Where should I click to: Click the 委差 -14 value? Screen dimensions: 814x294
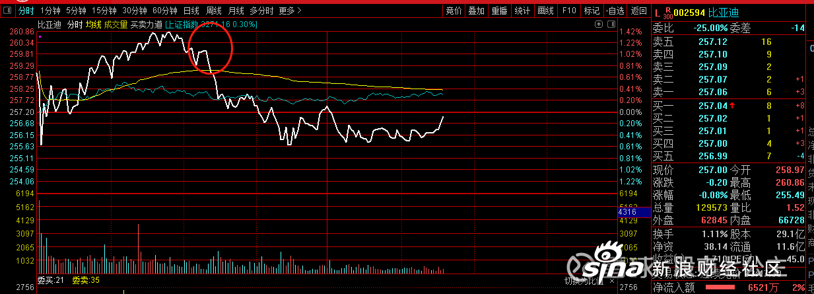point(798,28)
